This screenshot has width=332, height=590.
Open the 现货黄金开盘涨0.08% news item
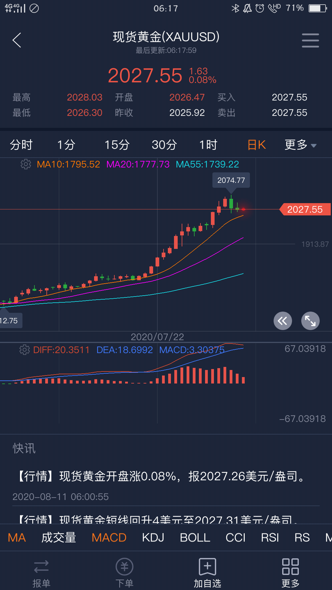tap(161, 476)
